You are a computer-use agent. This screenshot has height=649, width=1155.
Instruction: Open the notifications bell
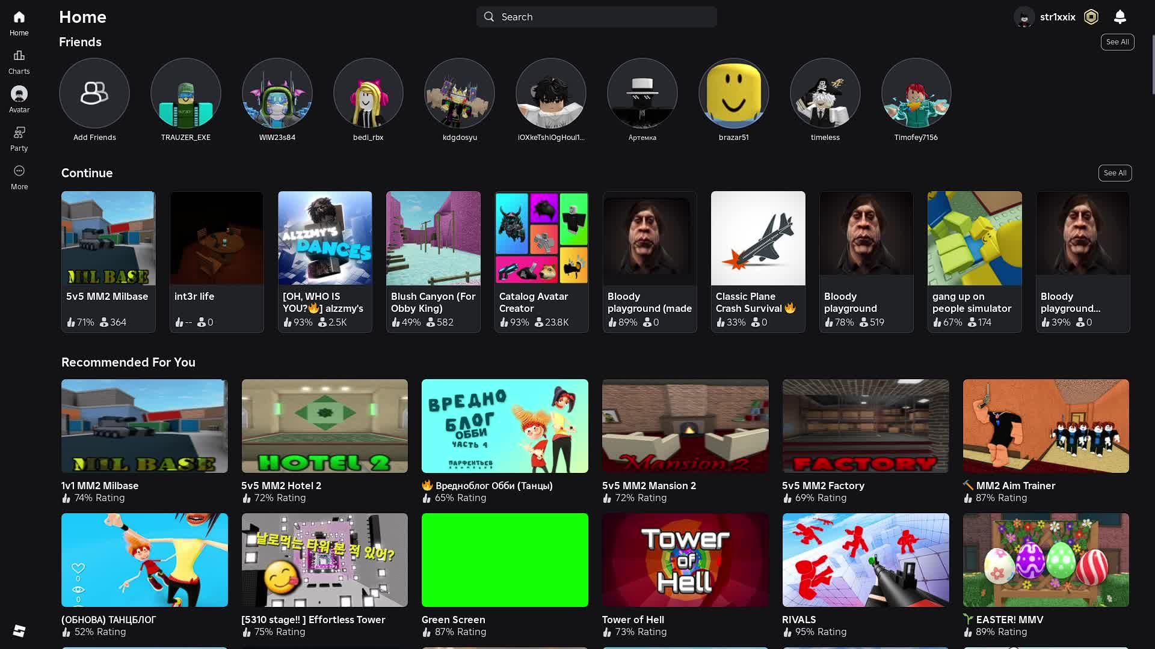[1120, 17]
